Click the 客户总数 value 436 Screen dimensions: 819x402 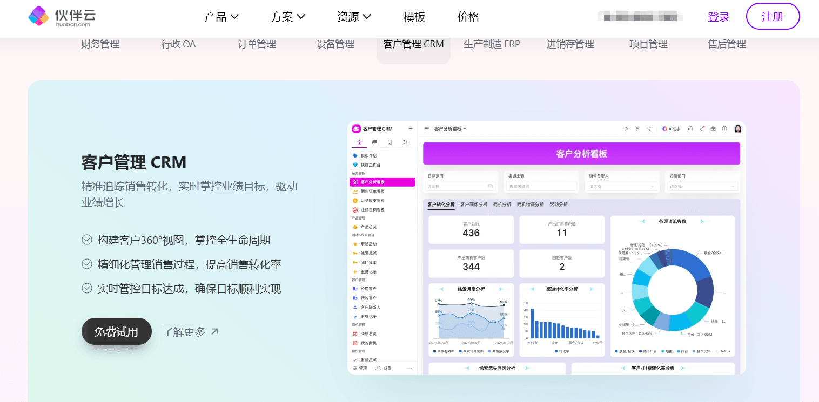471,233
